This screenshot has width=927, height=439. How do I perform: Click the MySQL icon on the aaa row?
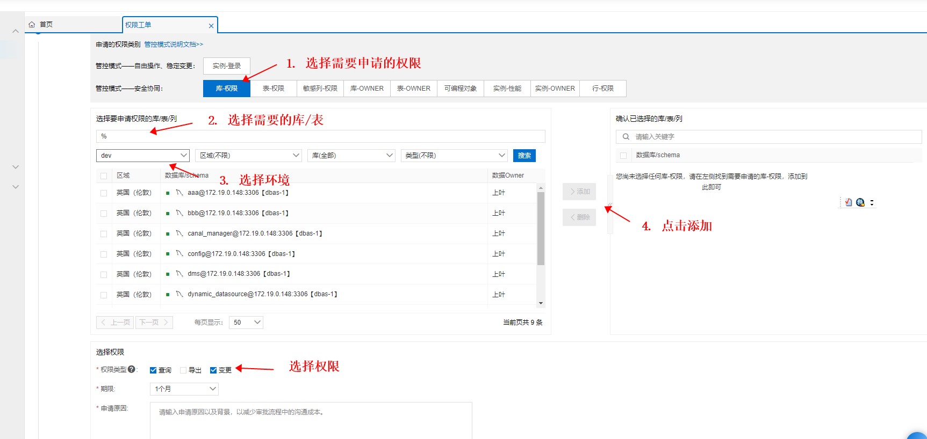pyautogui.click(x=179, y=193)
